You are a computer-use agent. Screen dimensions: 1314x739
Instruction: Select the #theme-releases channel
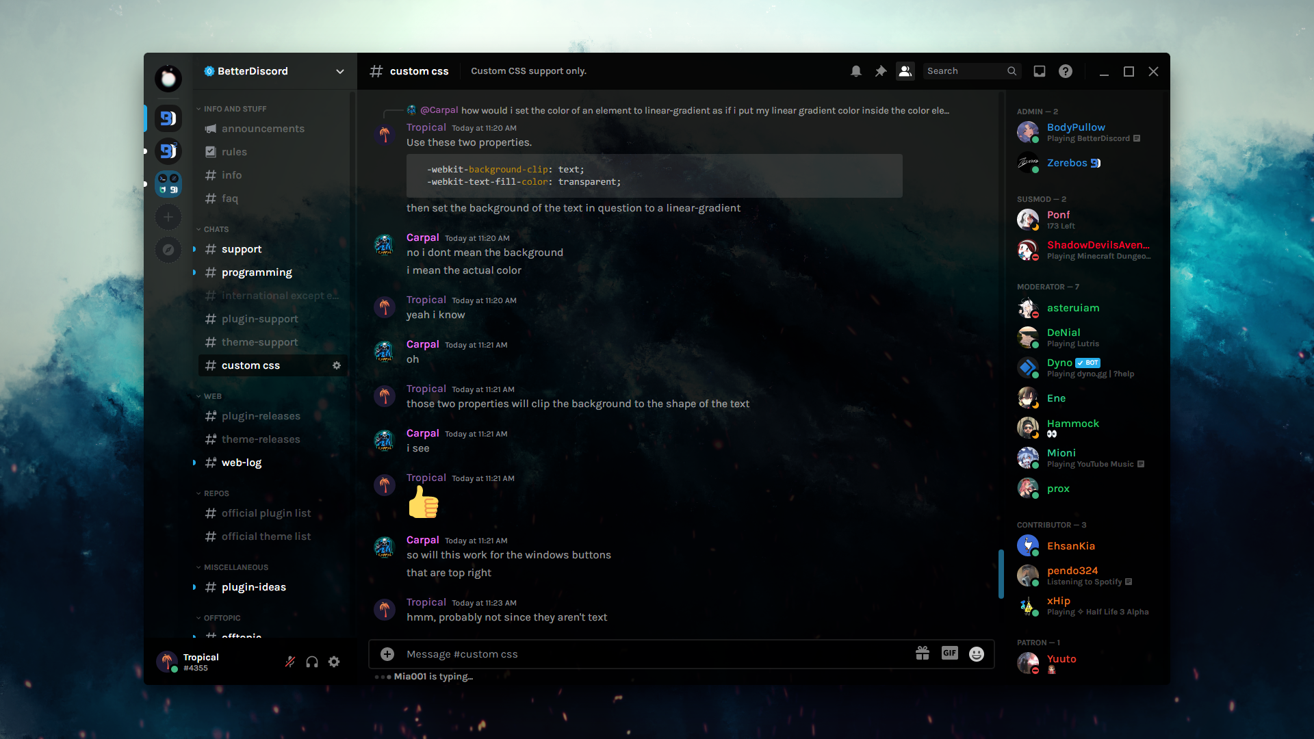[261, 439]
